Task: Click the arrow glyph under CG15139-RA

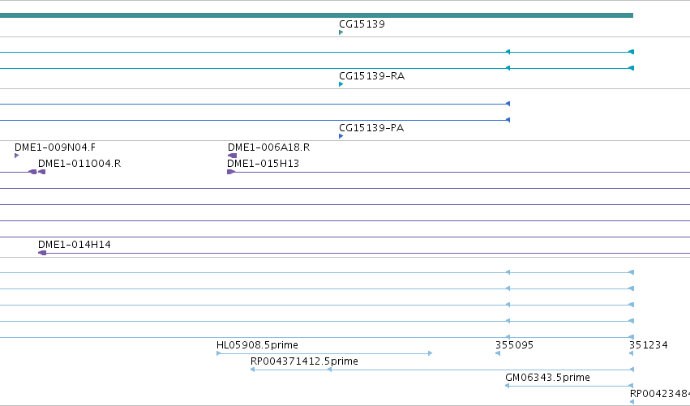Action: tap(341, 84)
